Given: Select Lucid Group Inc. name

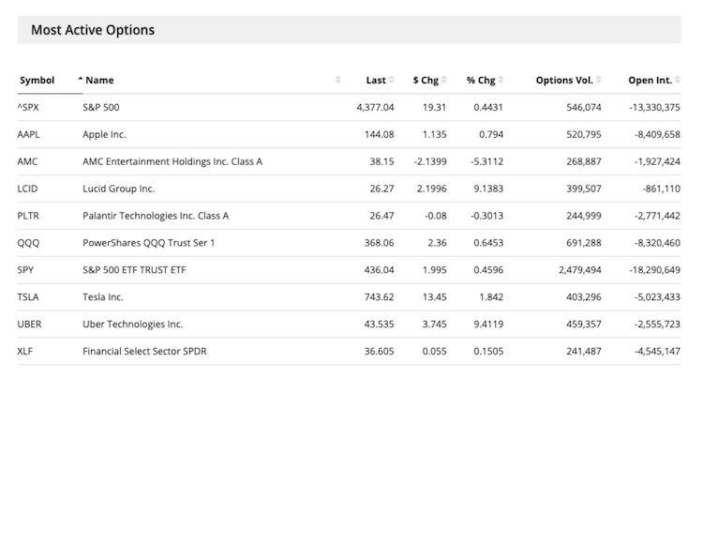Looking at the screenshot, I should point(118,189).
